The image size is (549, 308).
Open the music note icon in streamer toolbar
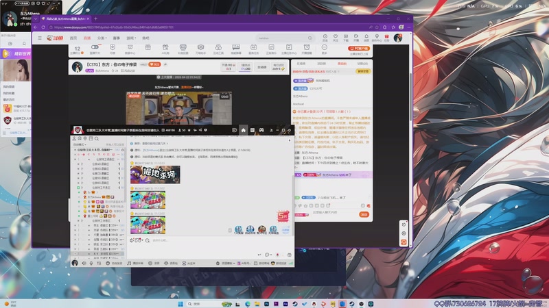(271, 47)
